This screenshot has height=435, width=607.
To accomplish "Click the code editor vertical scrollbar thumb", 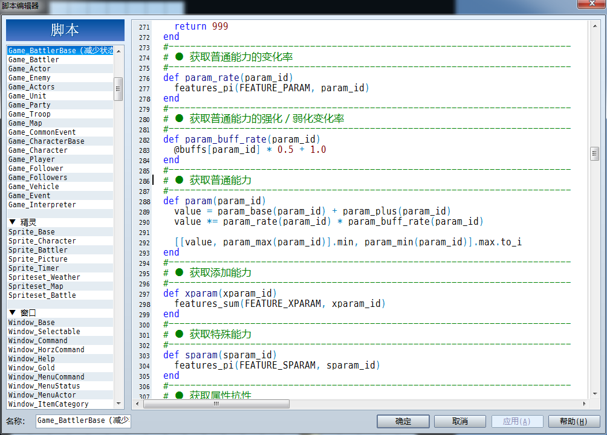I will click(x=595, y=153).
